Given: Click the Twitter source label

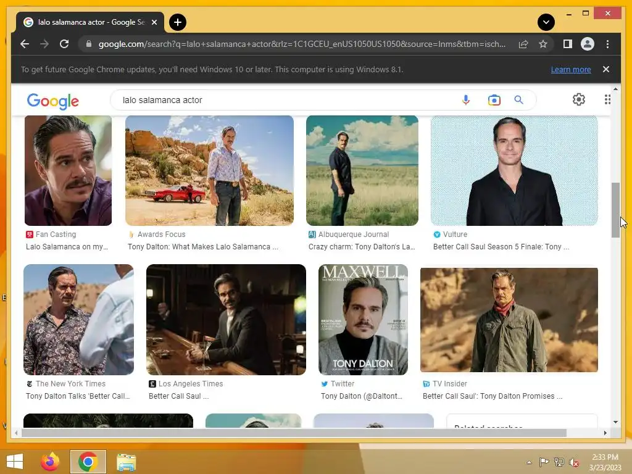Looking at the screenshot, I should [x=343, y=384].
